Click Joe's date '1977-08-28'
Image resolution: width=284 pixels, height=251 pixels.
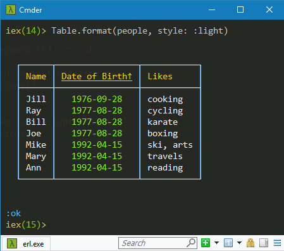click(97, 133)
